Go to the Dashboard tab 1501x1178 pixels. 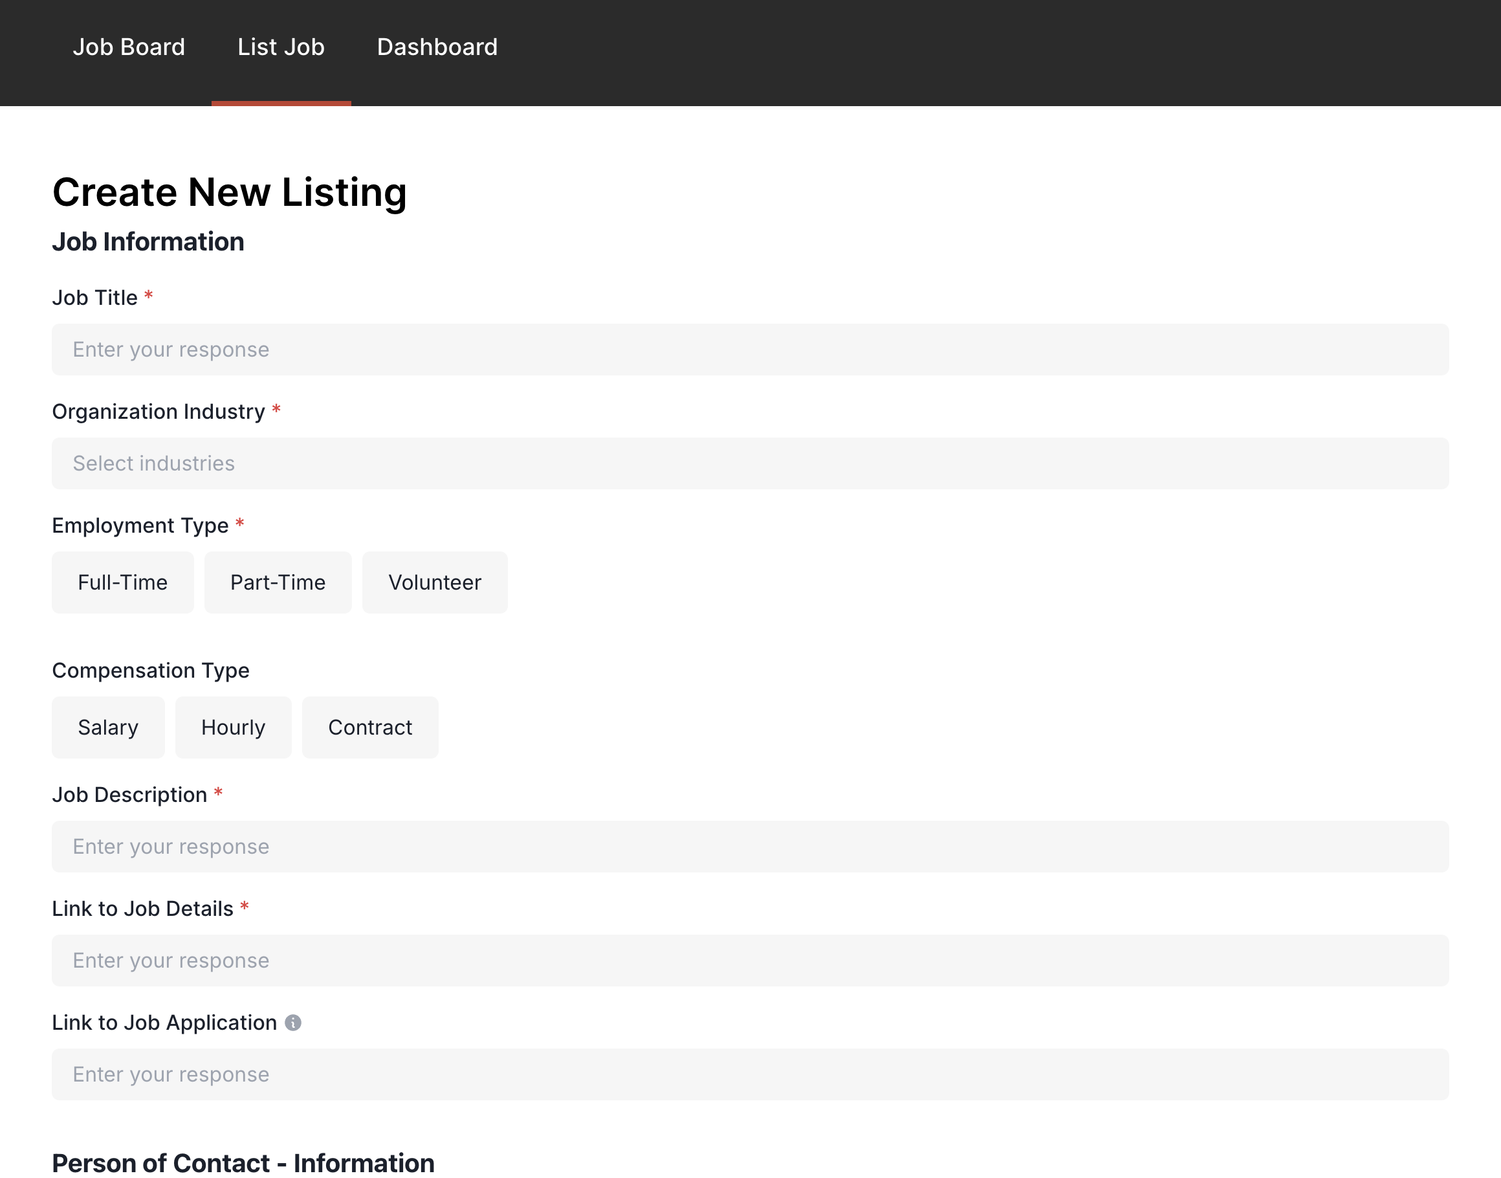click(437, 47)
